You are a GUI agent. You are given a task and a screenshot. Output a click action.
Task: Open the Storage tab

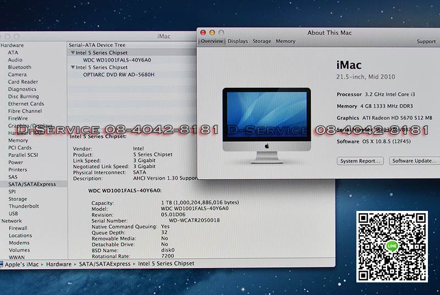tap(262, 41)
